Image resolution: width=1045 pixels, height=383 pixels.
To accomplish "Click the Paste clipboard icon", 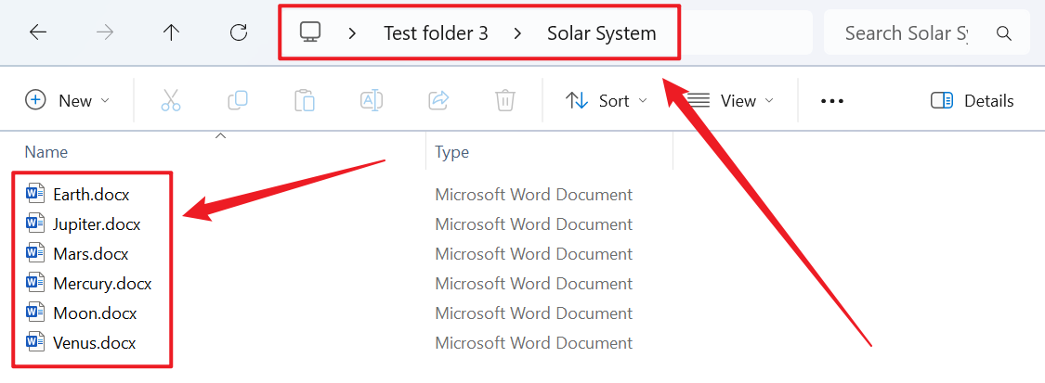I will 304,100.
